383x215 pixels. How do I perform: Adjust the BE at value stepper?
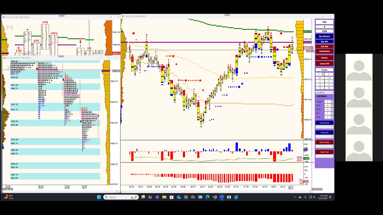pyautogui.click(x=332, y=109)
